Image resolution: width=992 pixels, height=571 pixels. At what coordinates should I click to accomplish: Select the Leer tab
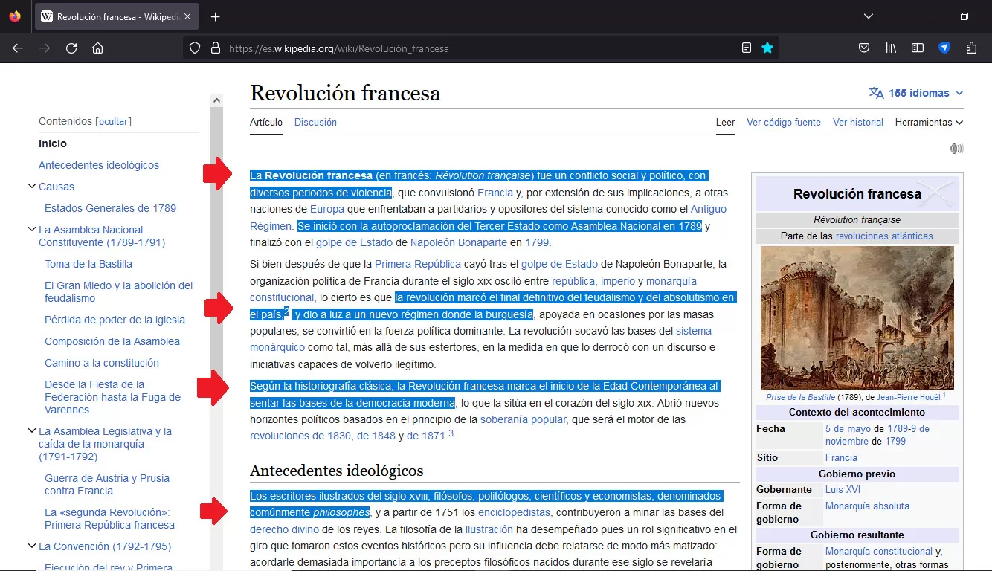(725, 122)
